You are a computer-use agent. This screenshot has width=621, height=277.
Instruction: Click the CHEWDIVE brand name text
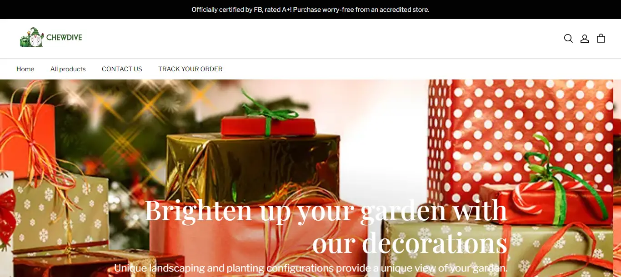tap(64, 38)
